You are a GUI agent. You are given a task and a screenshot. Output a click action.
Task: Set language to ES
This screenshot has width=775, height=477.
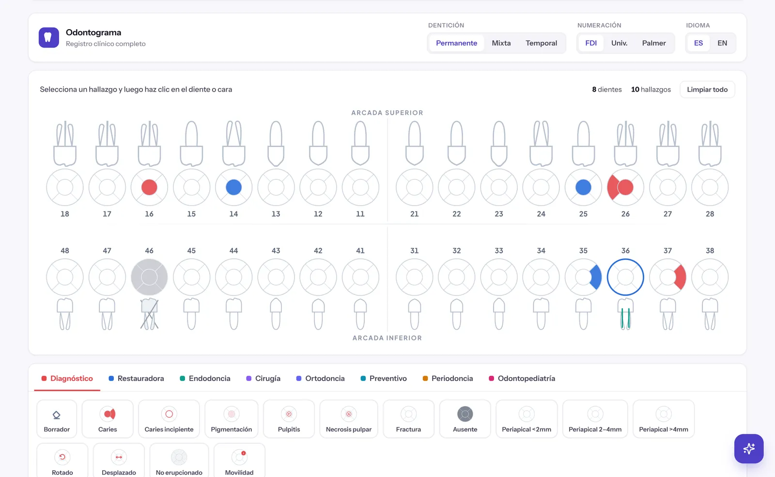pos(698,43)
